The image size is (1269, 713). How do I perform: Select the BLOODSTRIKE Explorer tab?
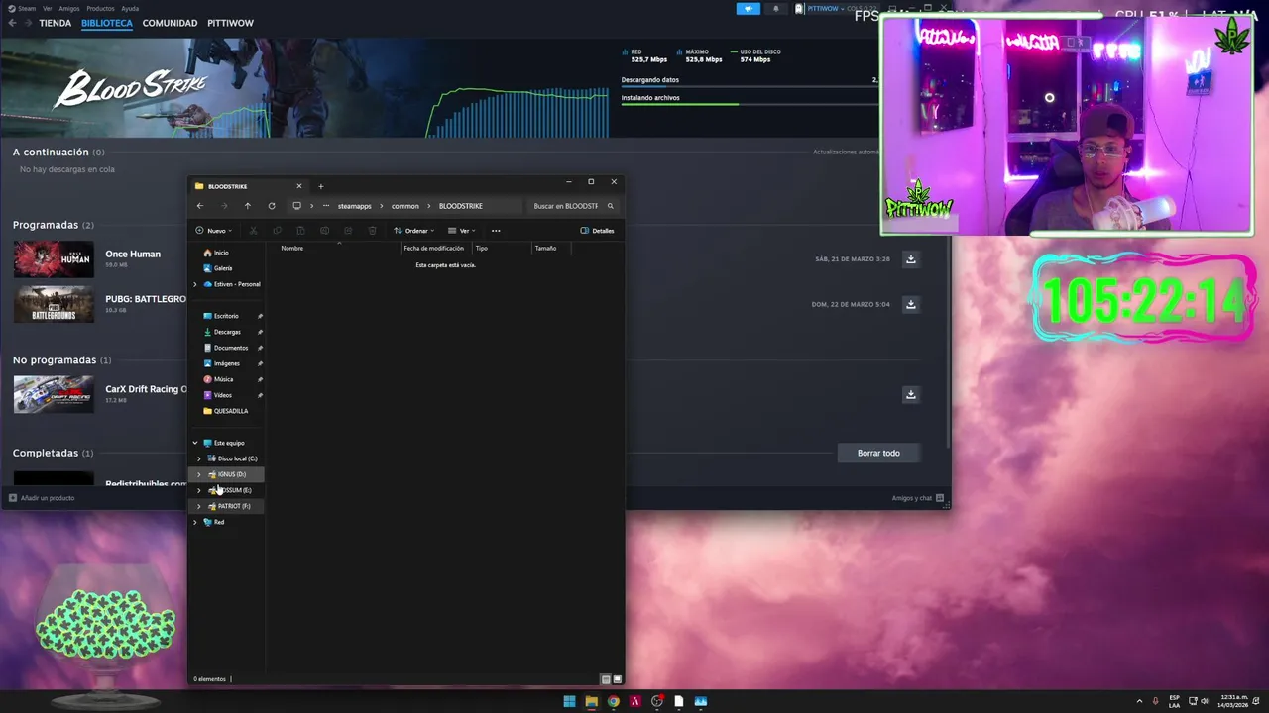248,186
